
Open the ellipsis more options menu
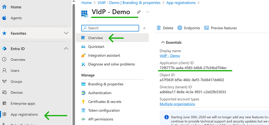(148, 12)
